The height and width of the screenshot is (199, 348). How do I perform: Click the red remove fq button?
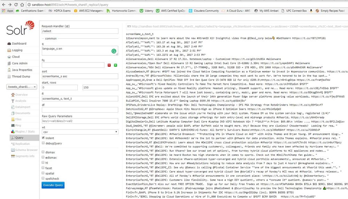(x=109, y=65)
